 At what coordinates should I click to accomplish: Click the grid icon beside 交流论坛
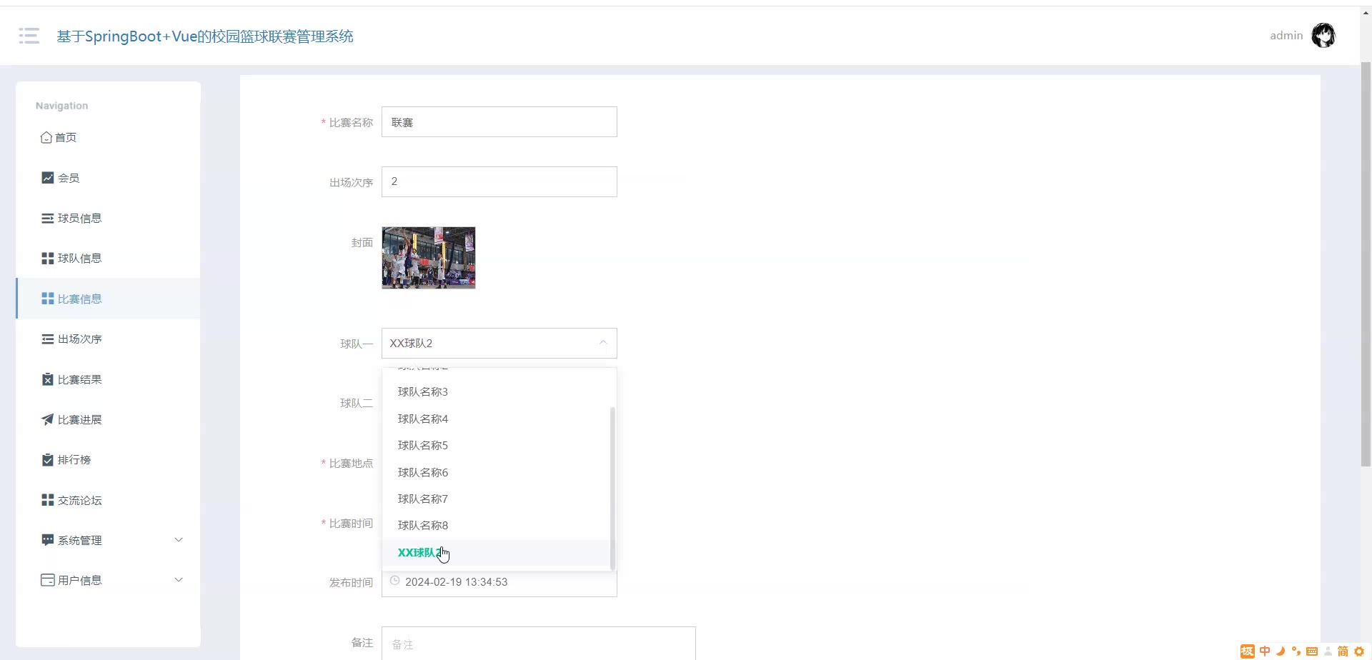47,500
